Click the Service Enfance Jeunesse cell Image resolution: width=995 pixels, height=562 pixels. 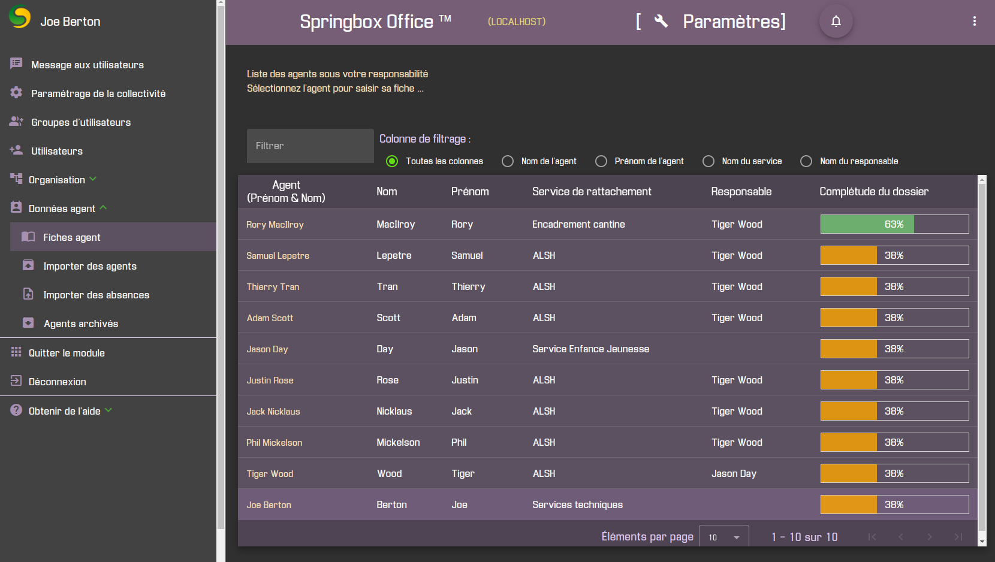click(x=591, y=349)
